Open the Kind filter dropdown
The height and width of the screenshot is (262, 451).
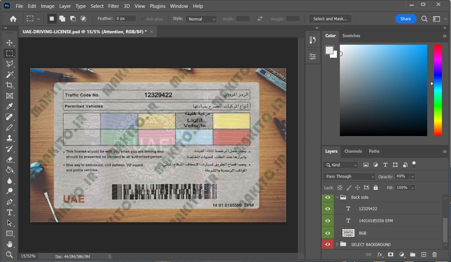[x=341, y=165]
